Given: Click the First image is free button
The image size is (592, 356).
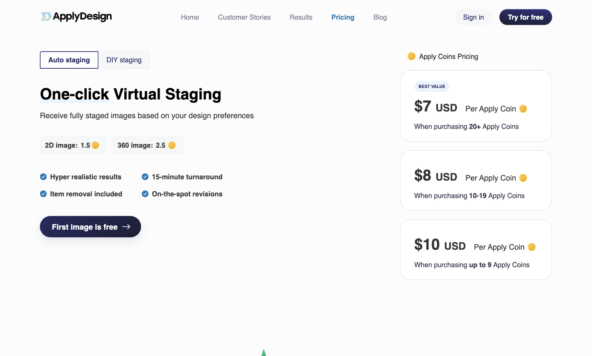Looking at the screenshot, I should (x=90, y=227).
